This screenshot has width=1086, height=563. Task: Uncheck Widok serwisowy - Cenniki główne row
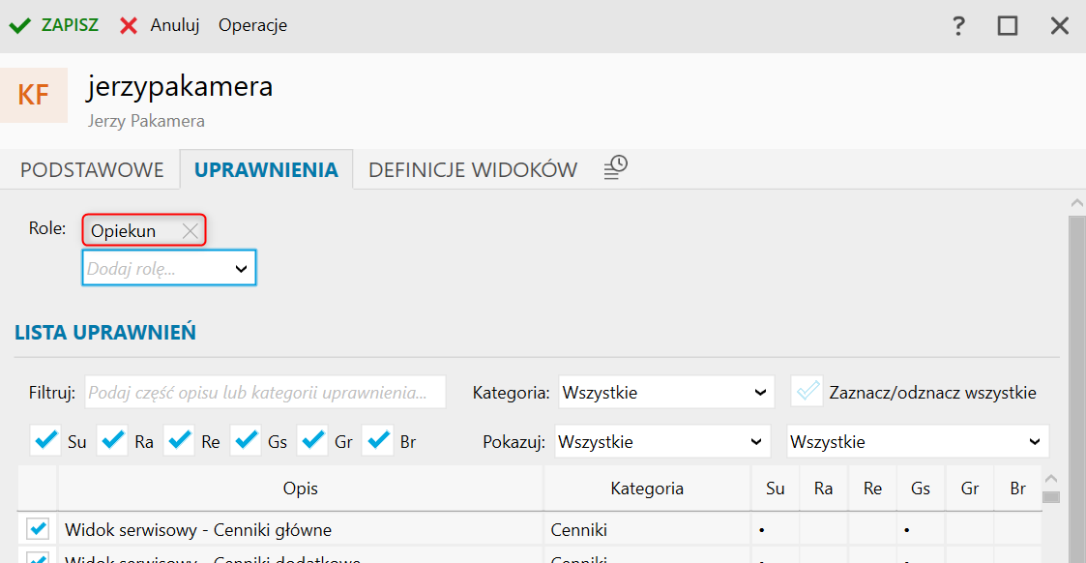tap(38, 529)
